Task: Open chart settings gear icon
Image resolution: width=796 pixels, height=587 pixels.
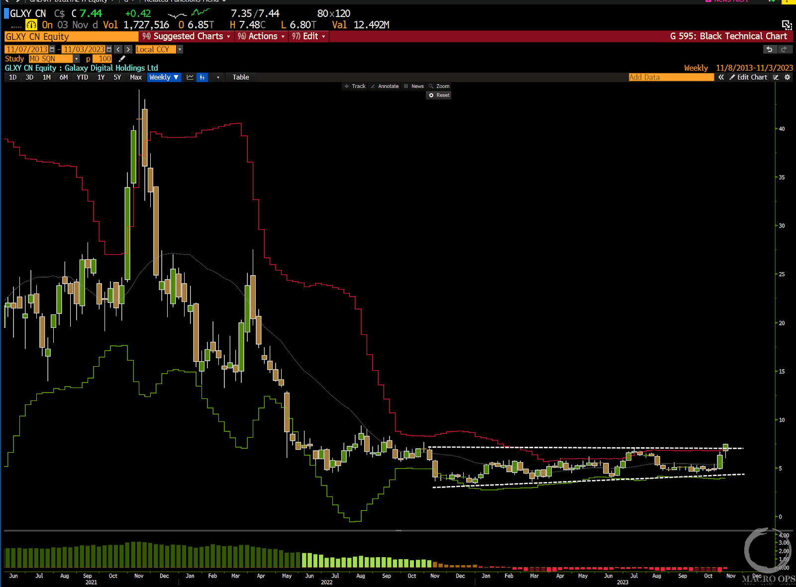Action: (x=787, y=77)
